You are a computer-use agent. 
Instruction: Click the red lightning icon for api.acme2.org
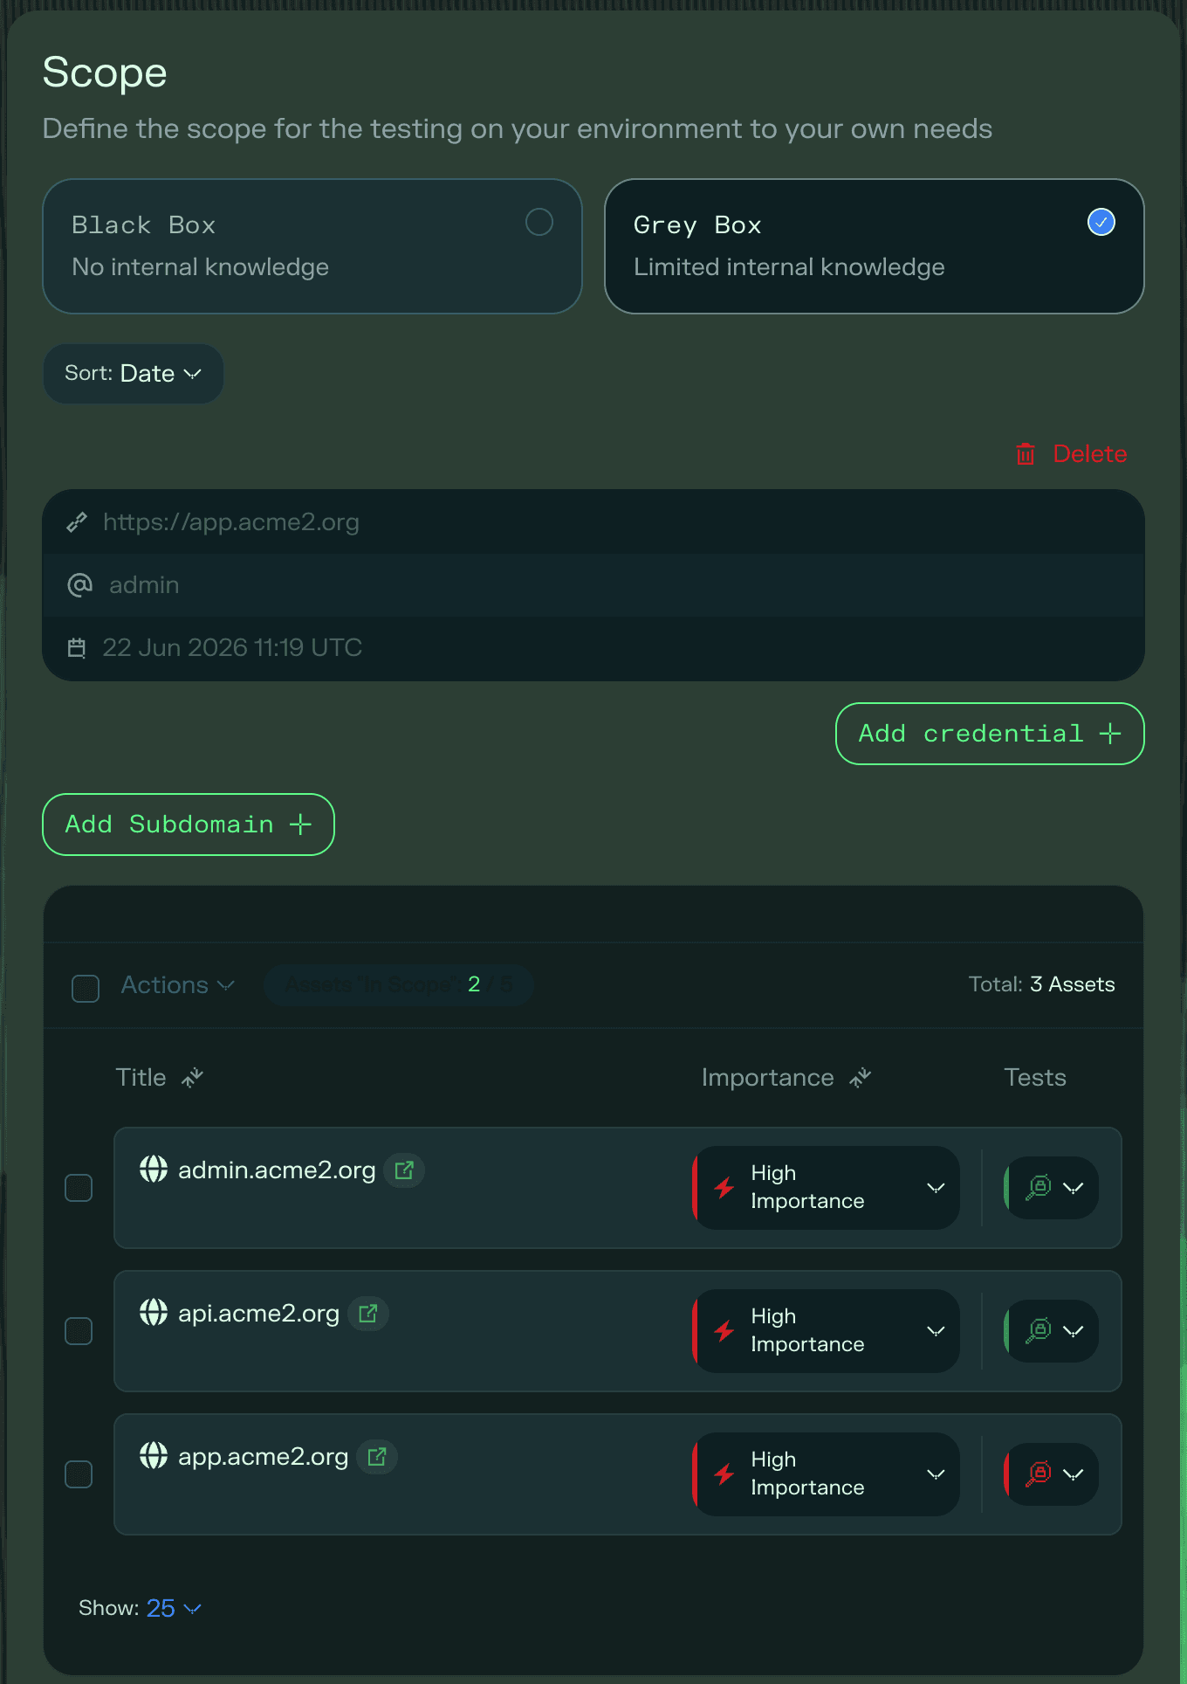tap(724, 1331)
